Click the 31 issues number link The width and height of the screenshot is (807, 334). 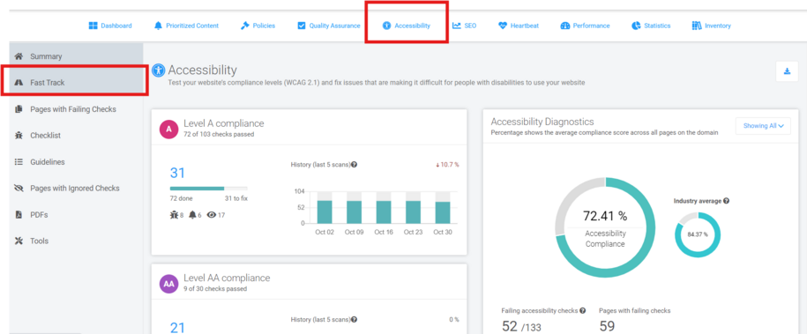[x=177, y=173]
